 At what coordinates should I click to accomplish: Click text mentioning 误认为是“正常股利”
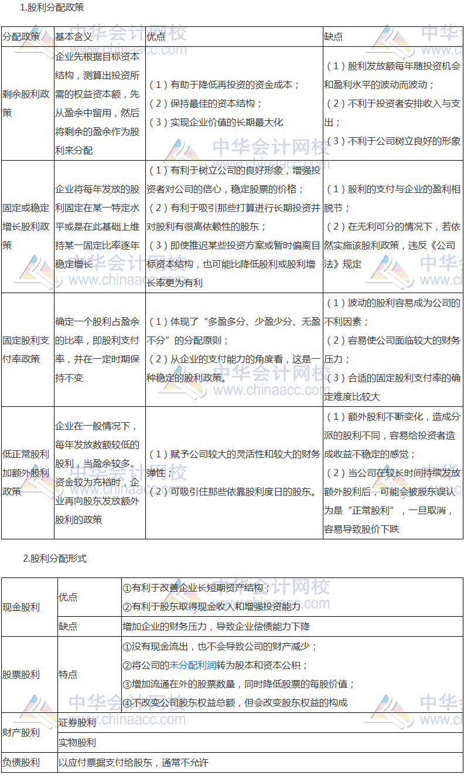(393, 501)
